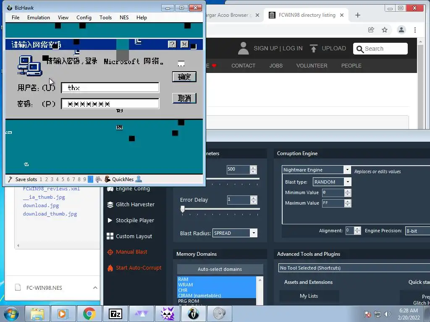Open the VOLUNTEER nav item on archive page
This screenshot has height=322, width=430.
coord(312,66)
